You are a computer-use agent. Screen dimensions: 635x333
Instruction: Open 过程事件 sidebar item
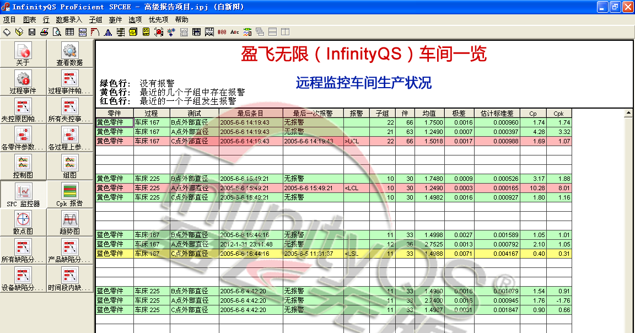click(x=23, y=82)
